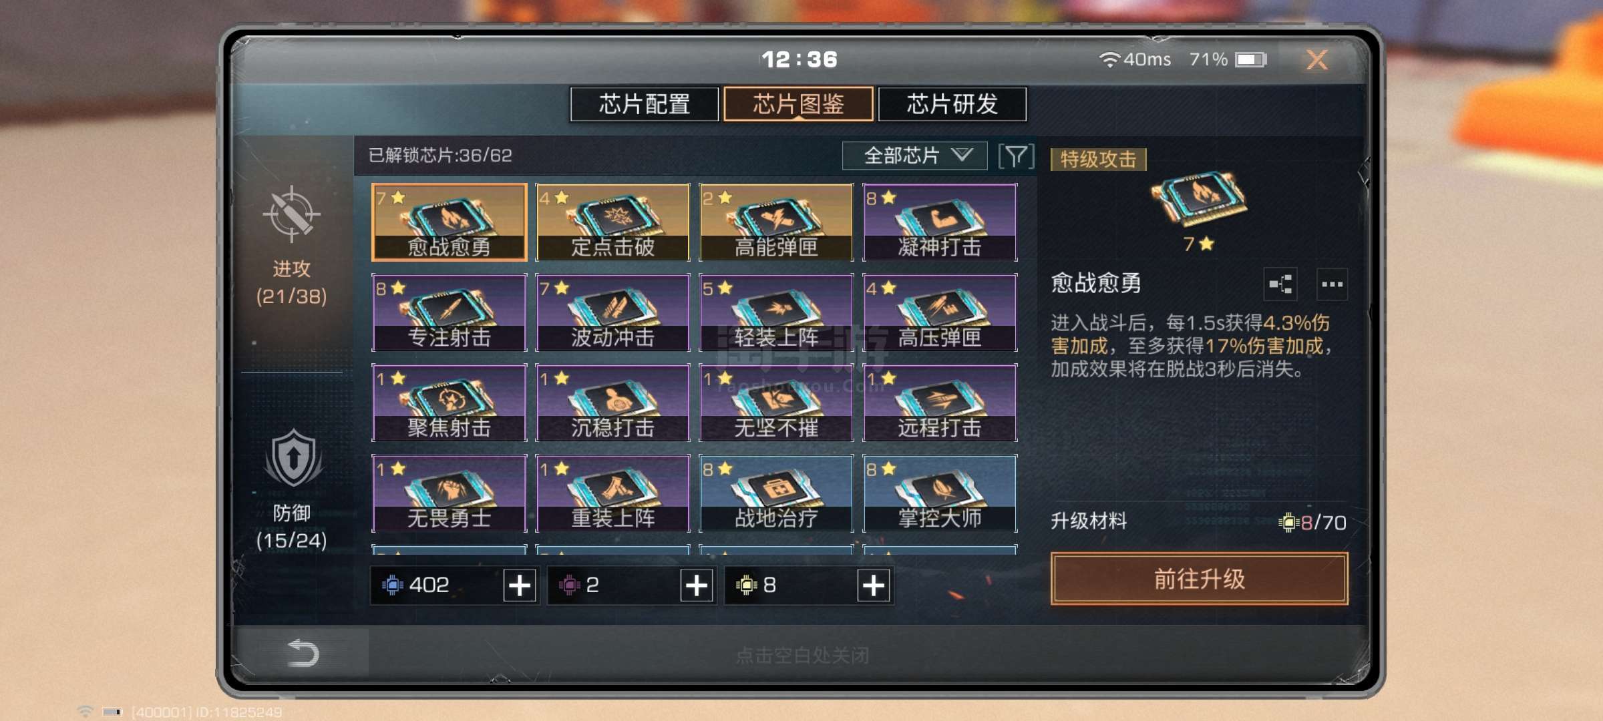Select the 防御 defense shield icon
Screen dimensions: 1603x721
[293, 458]
